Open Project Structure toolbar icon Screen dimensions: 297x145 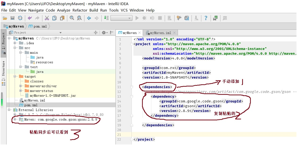pyautogui.click(x=187, y=18)
